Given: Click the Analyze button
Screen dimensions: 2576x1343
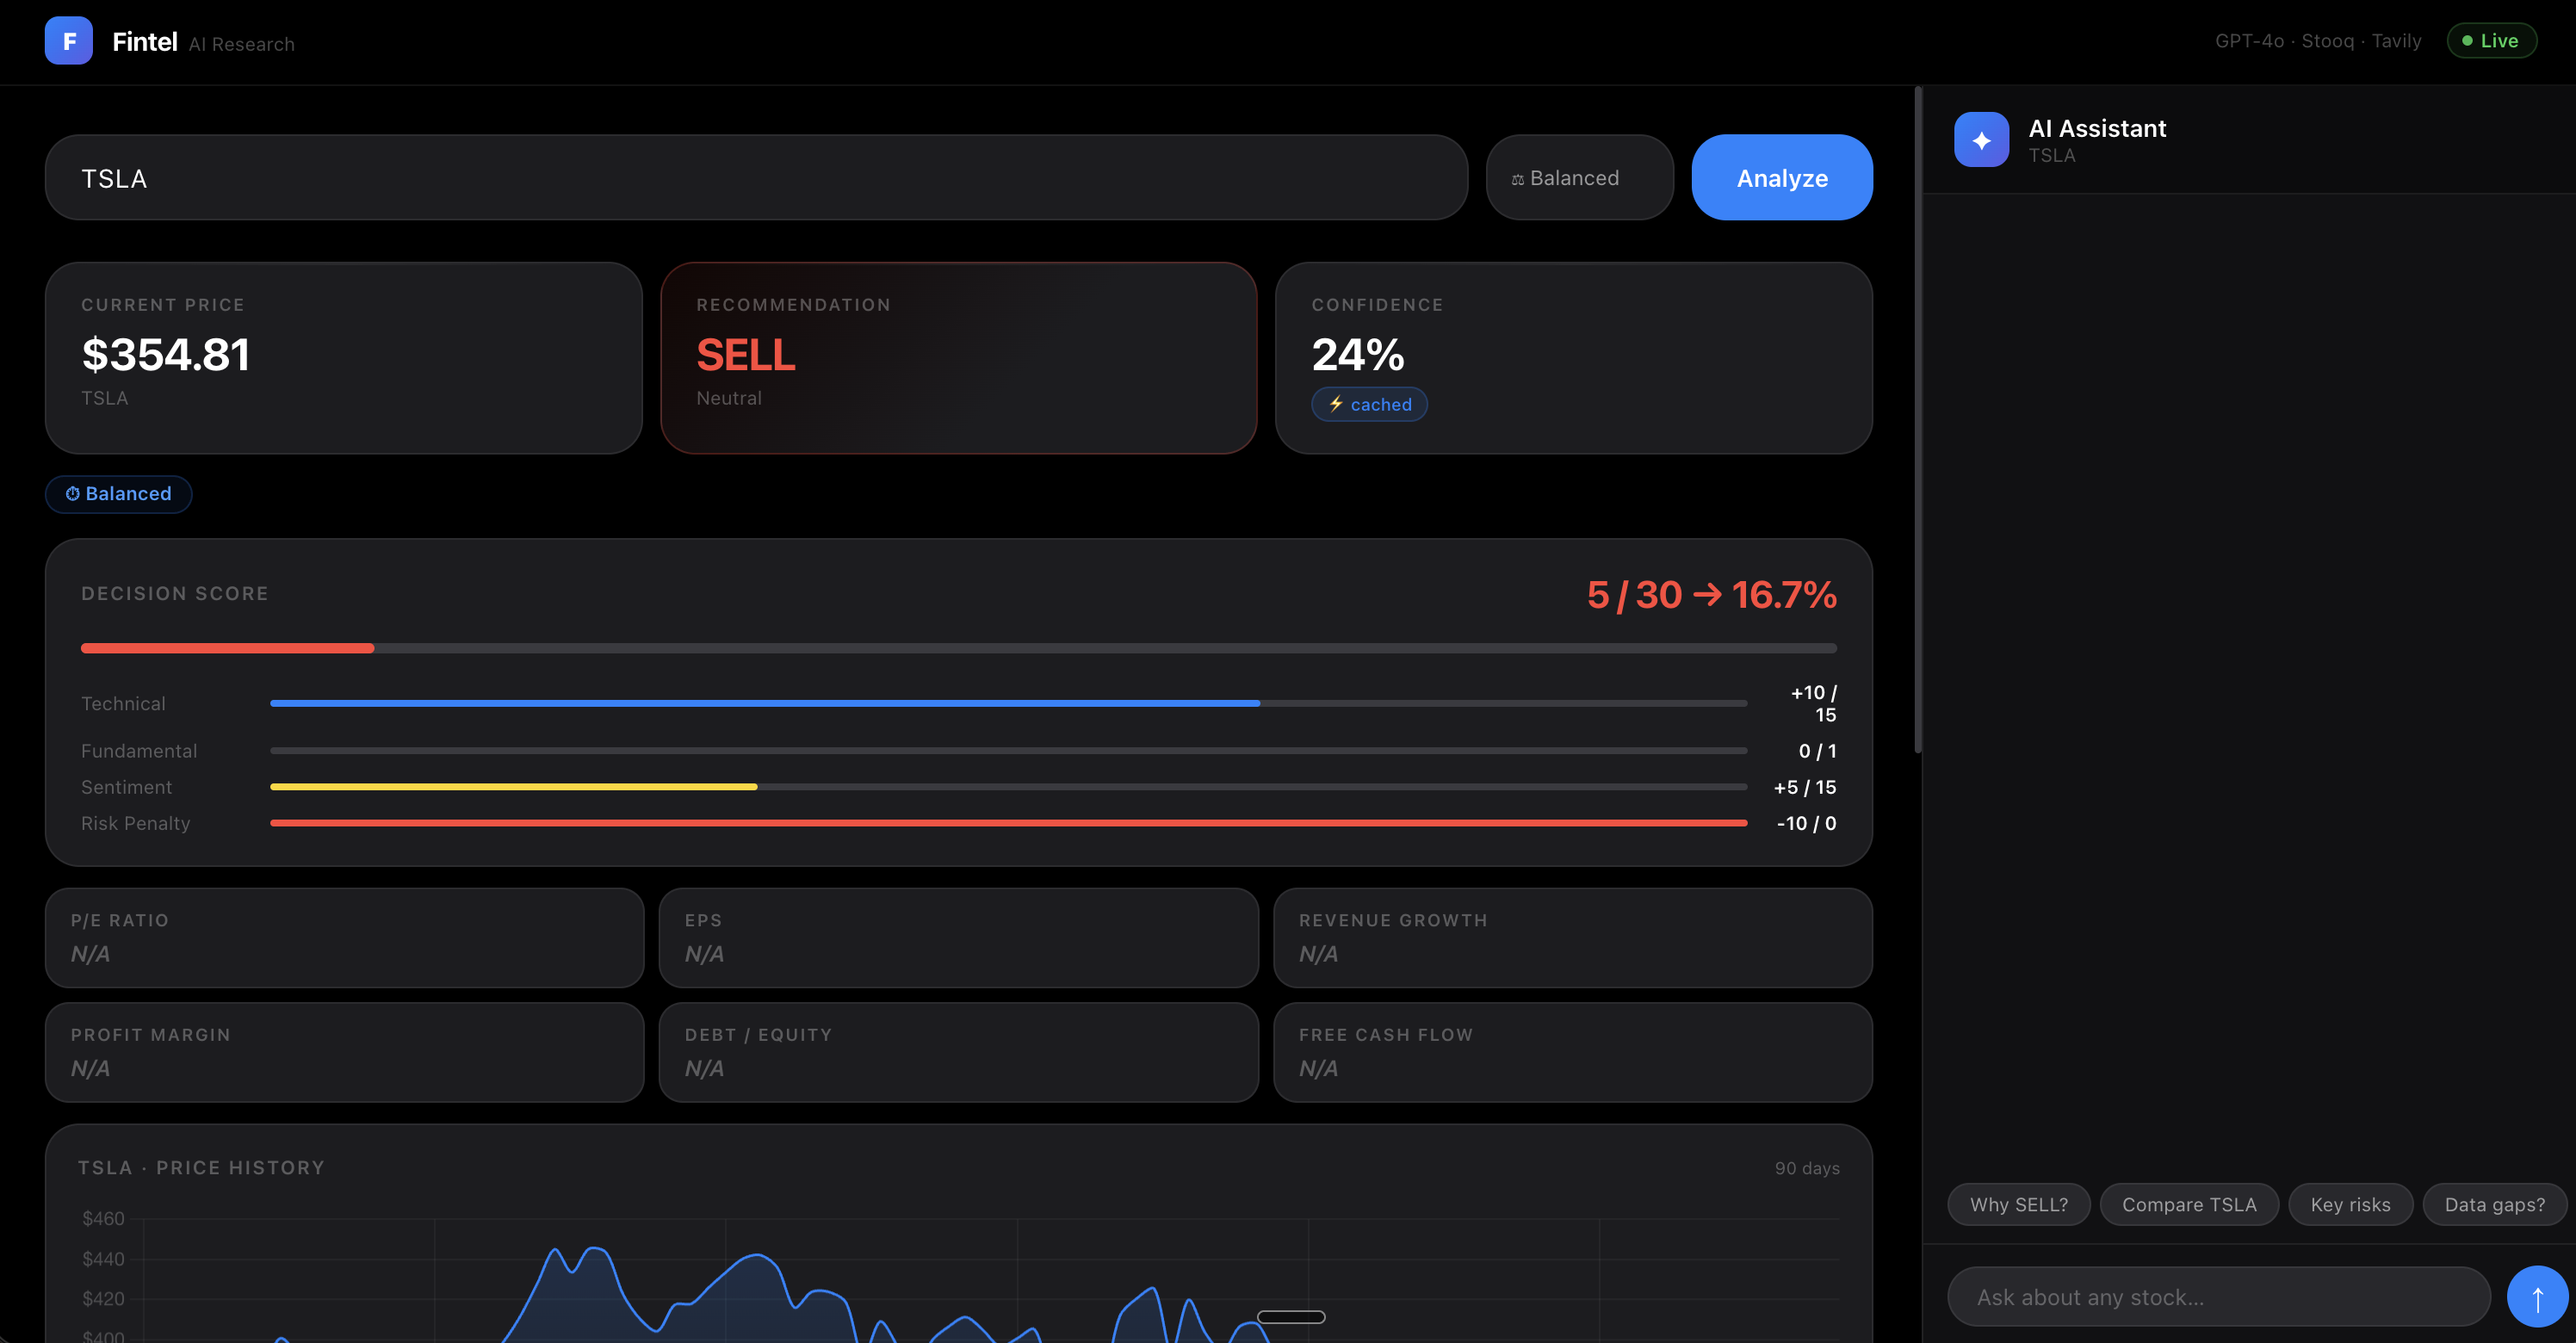Looking at the screenshot, I should tap(1782, 178).
